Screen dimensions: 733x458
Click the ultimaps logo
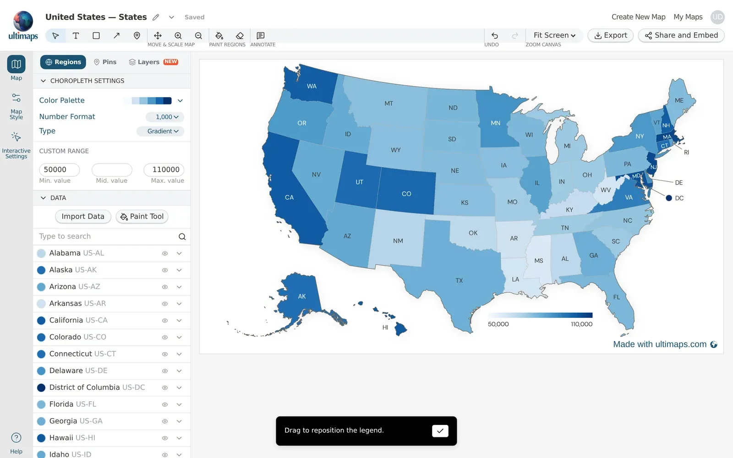(23, 26)
